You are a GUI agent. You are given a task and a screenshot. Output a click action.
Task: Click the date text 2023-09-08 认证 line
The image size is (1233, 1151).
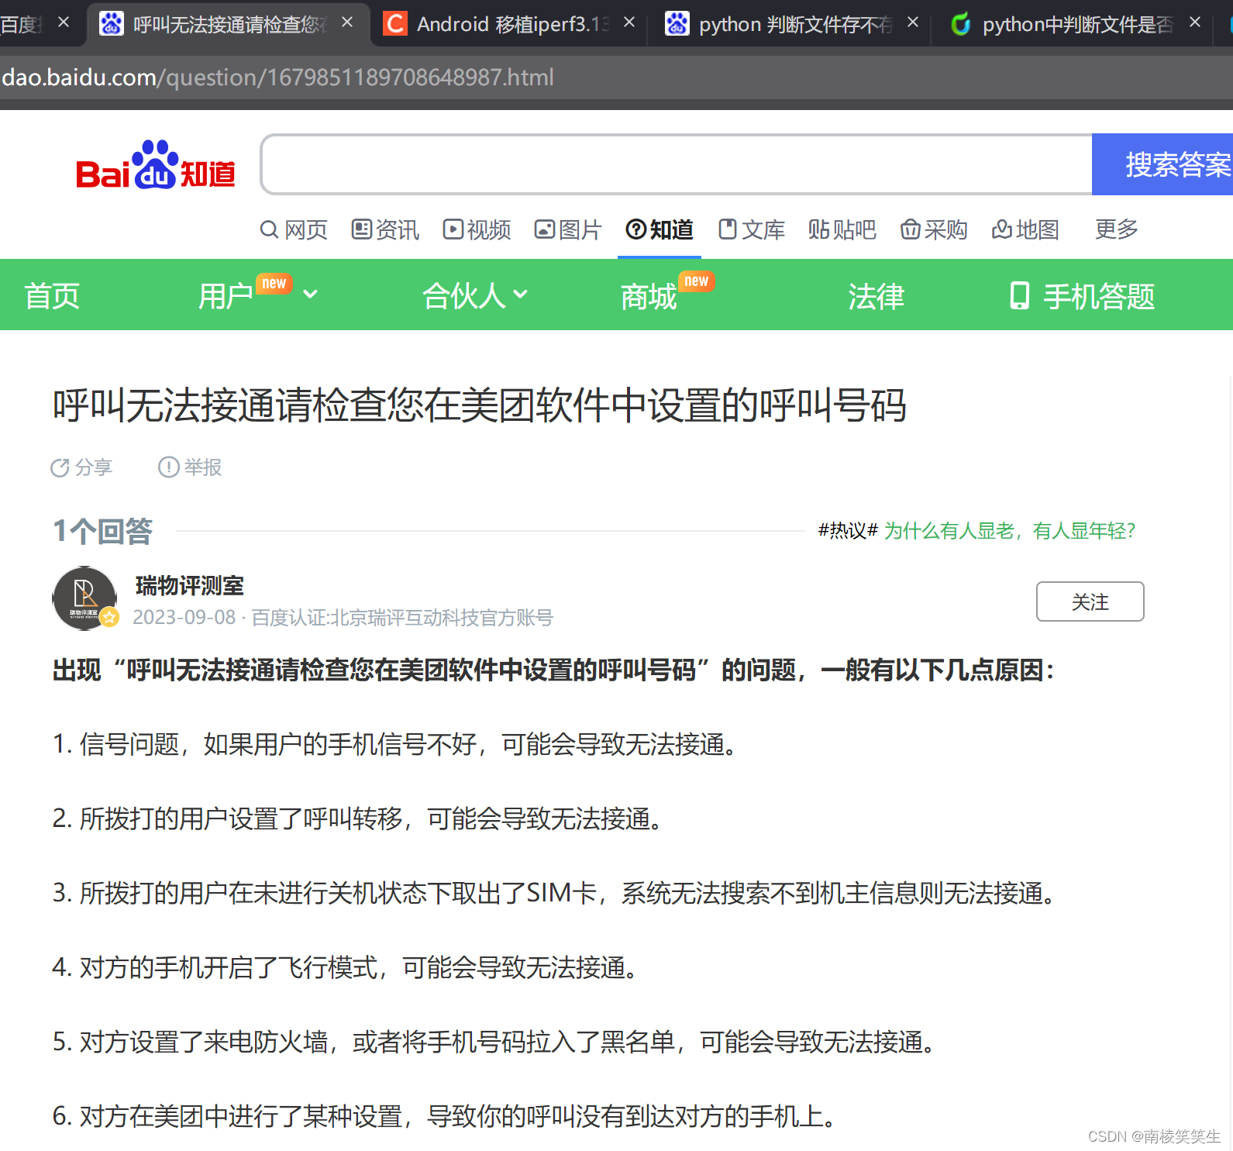tap(343, 618)
